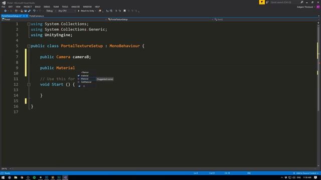
Task: Click the decrease indent toolbar icon
Action: [107, 11]
